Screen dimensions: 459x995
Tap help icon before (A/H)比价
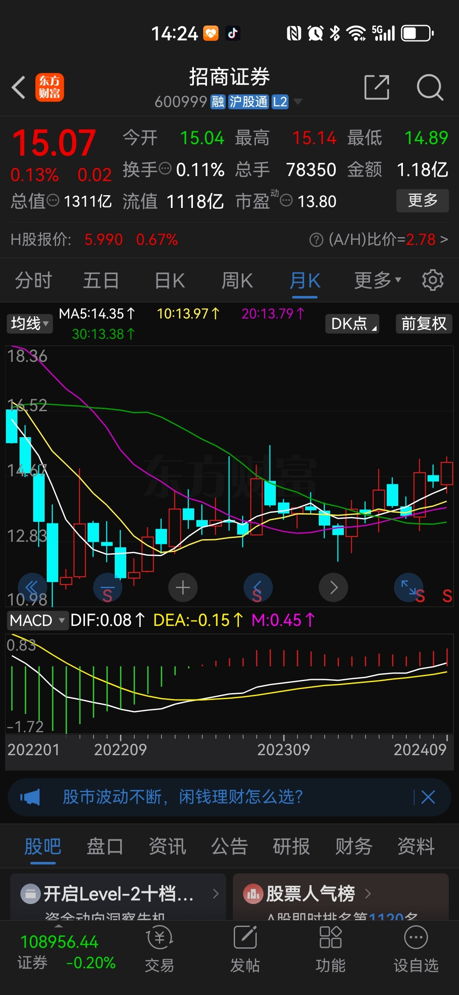[316, 240]
